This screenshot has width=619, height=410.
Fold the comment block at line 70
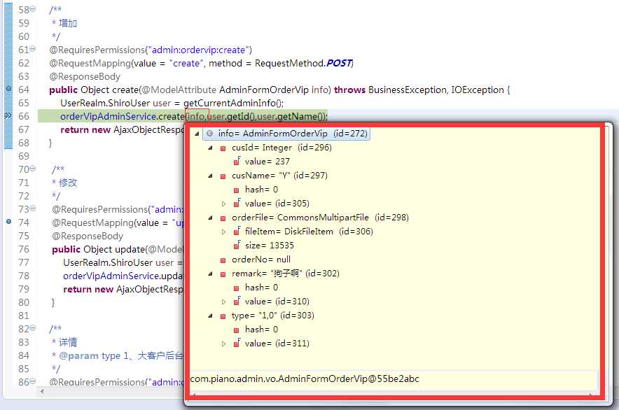point(33,169)
